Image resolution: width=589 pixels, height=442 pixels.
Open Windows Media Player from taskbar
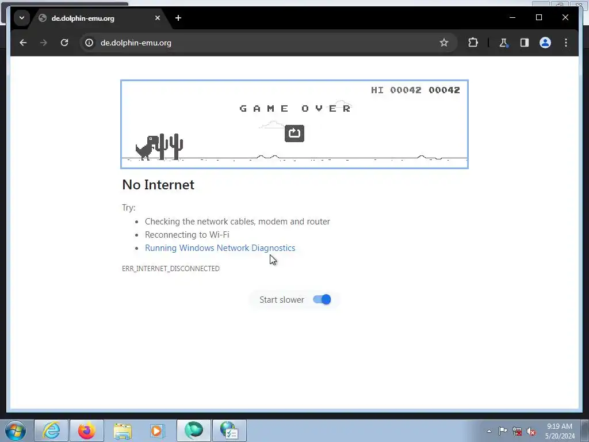click(x=158, y=430)
